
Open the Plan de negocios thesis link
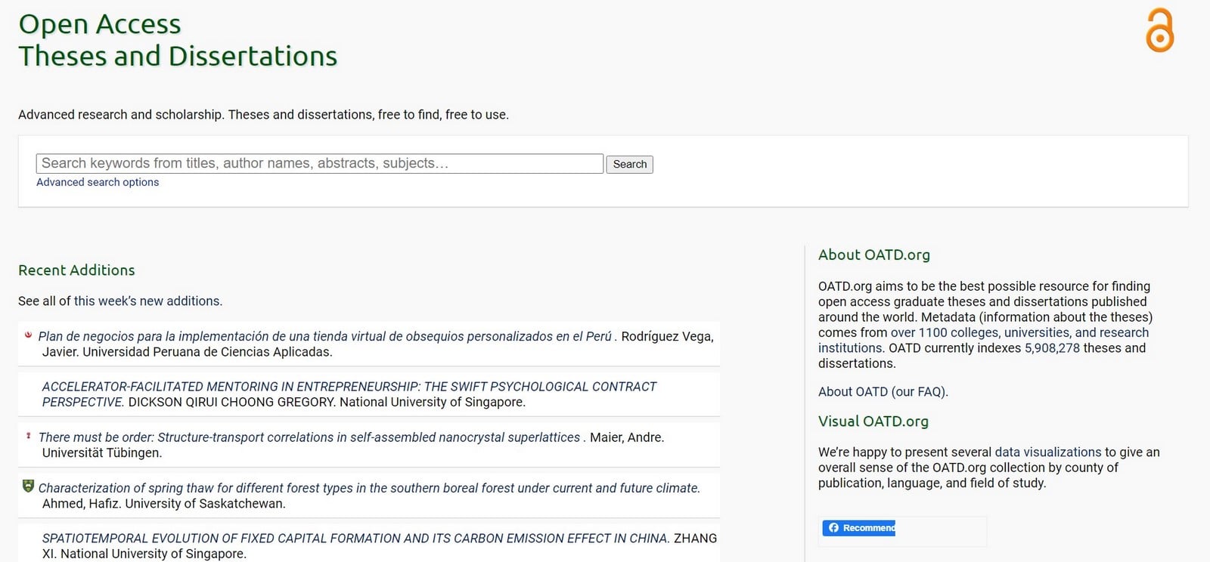coord(324,336)
